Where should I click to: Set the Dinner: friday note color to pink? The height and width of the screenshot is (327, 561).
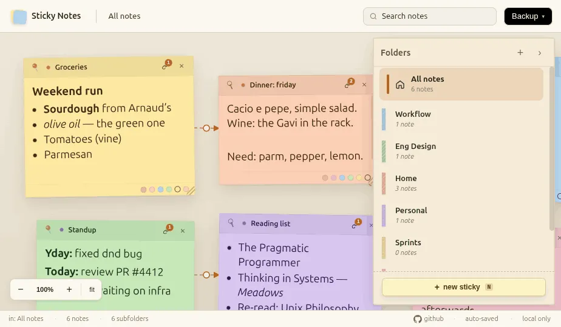click(333, 178)
